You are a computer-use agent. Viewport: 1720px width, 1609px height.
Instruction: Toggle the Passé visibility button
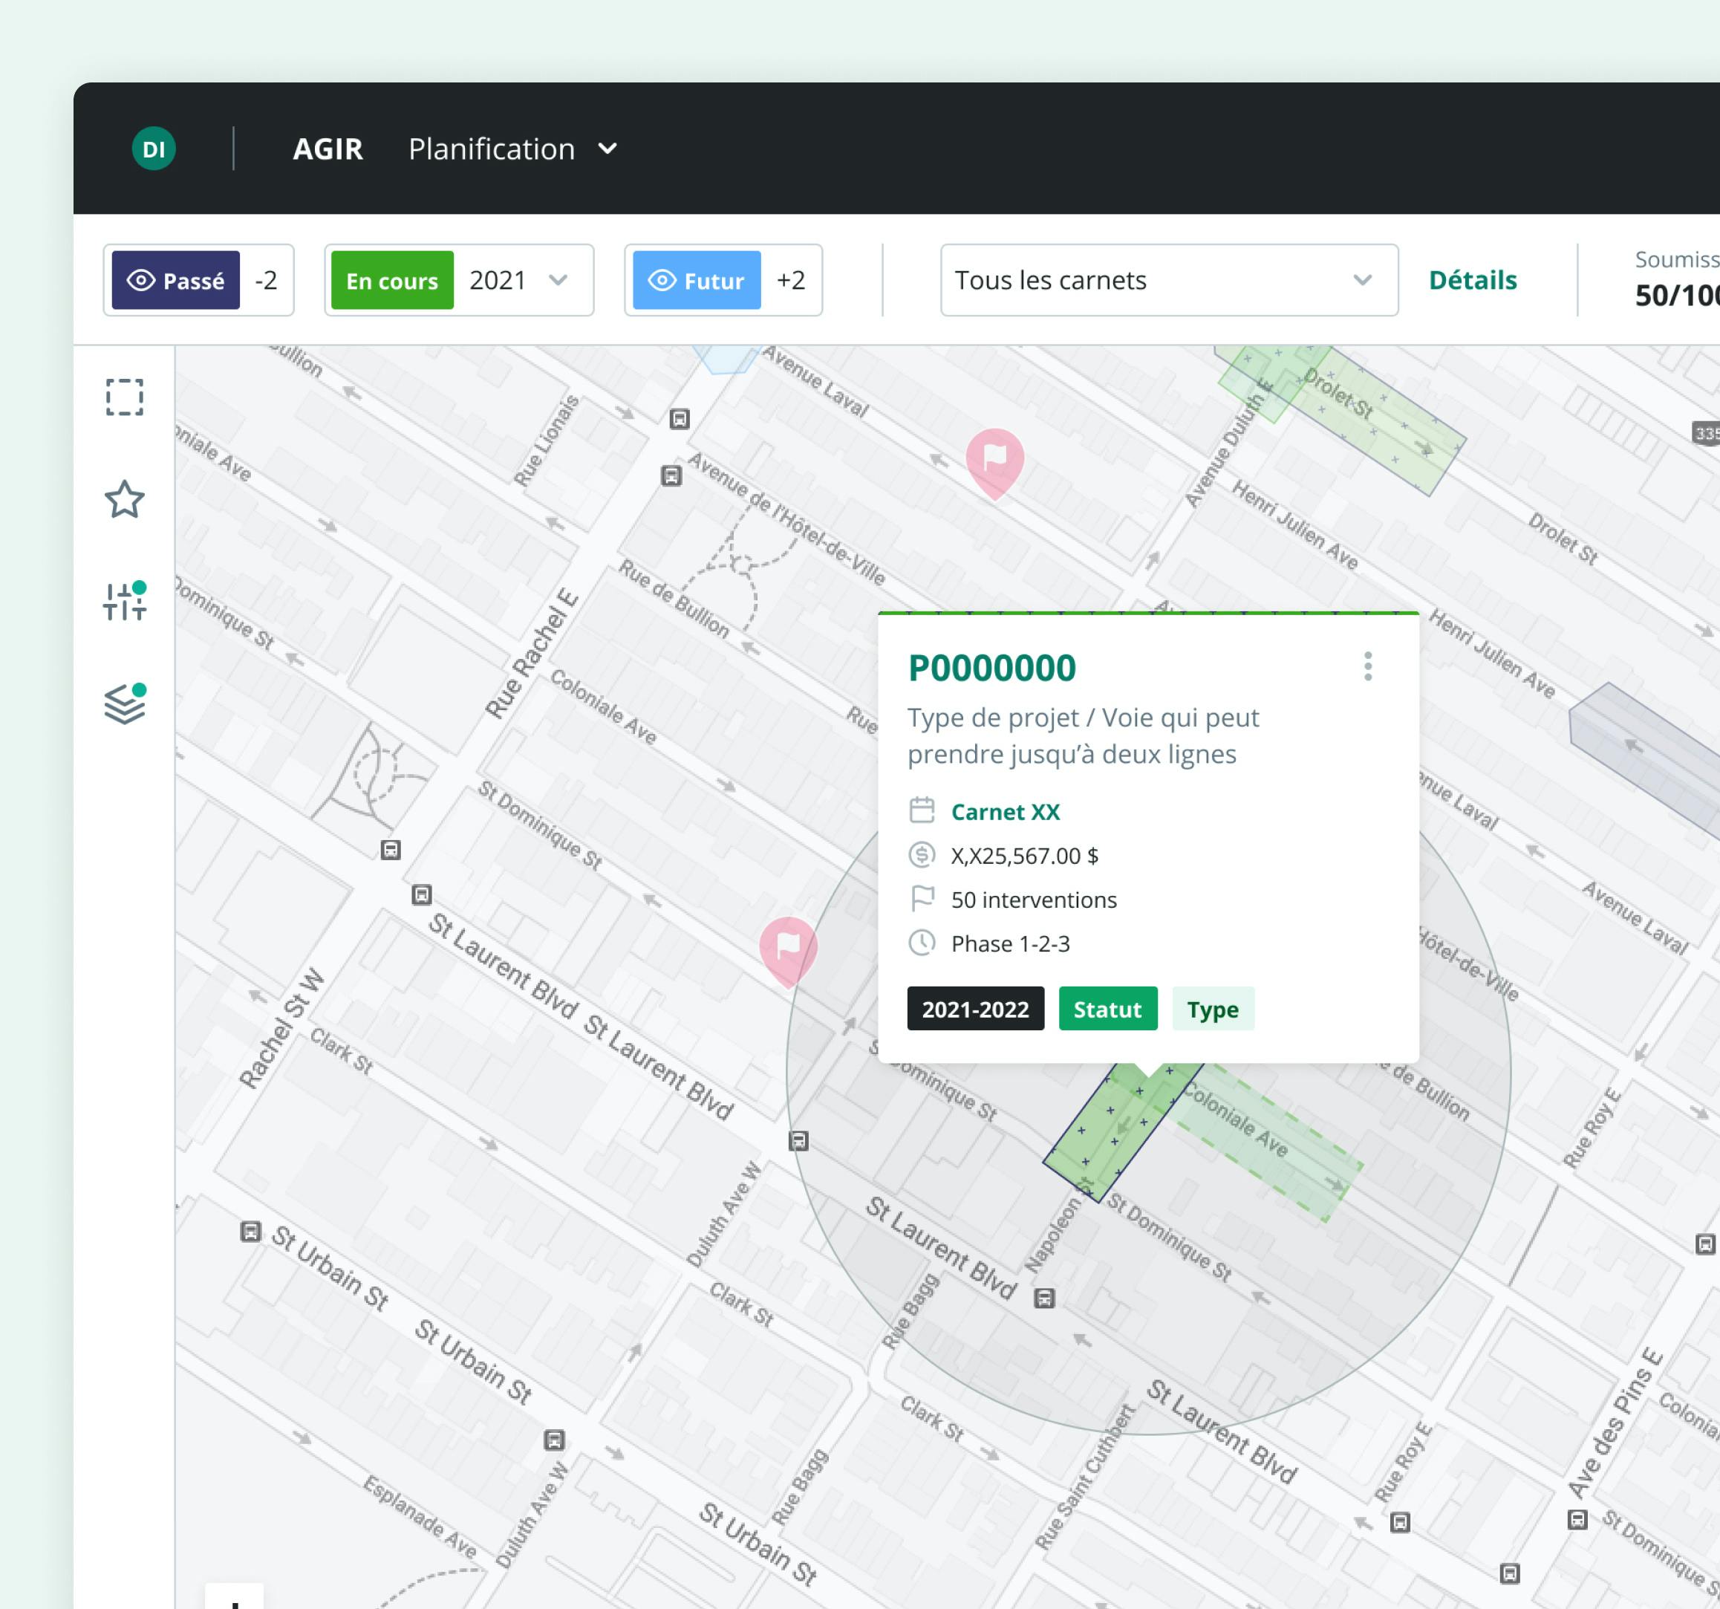(175, 281)
